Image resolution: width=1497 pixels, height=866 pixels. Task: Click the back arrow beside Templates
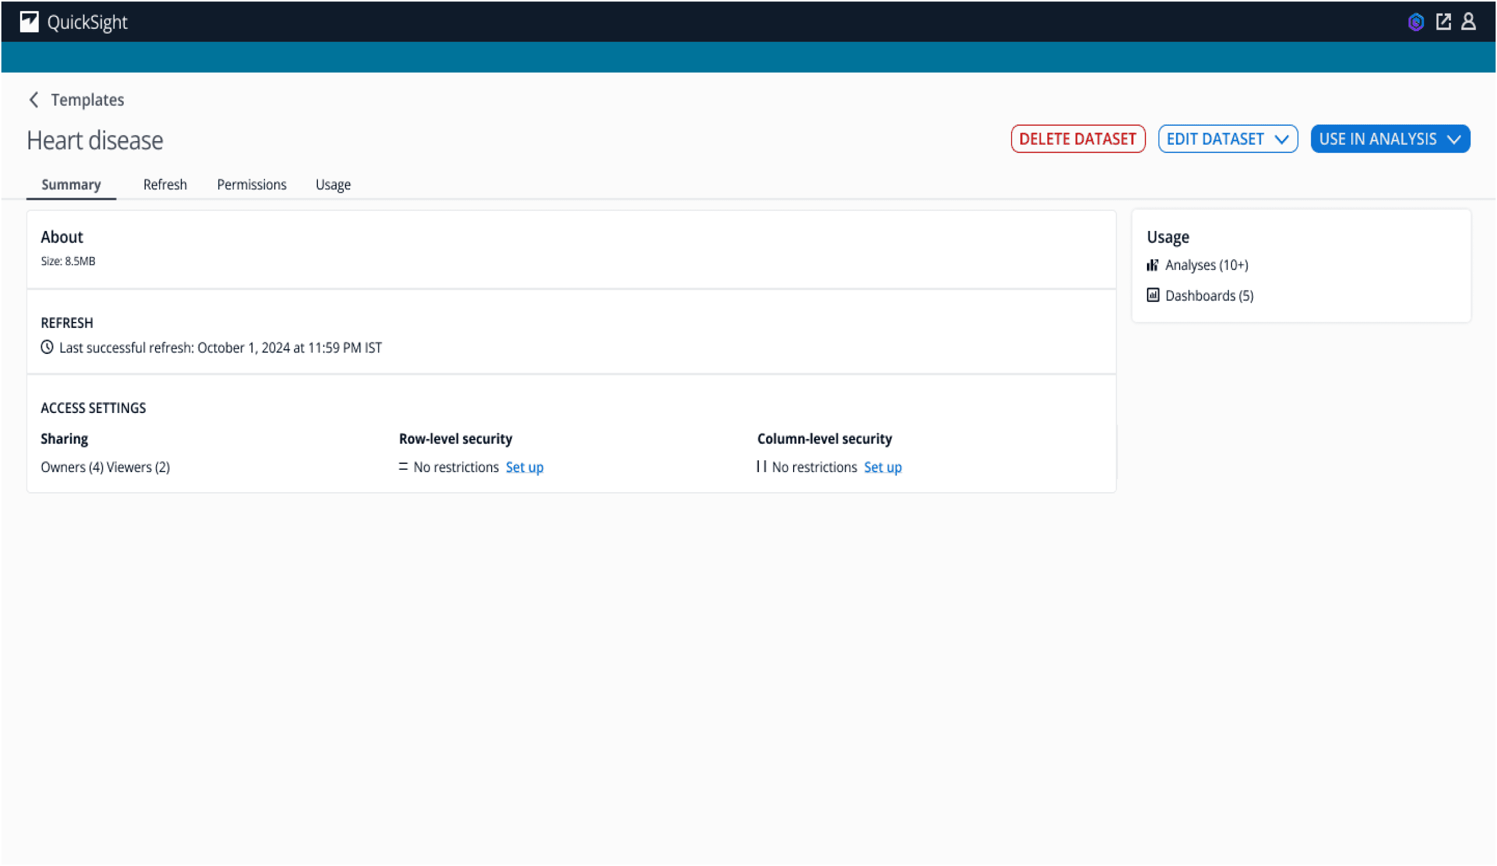click(34, 100)
